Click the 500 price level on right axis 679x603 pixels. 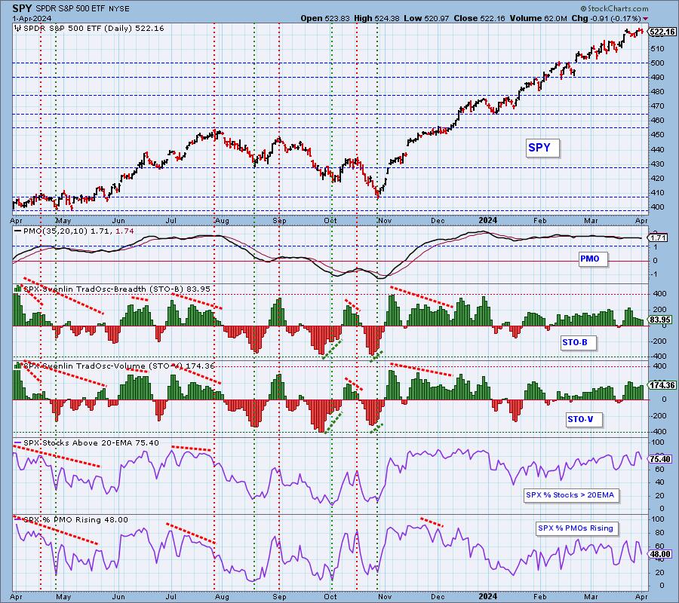(x=658, y=63)
